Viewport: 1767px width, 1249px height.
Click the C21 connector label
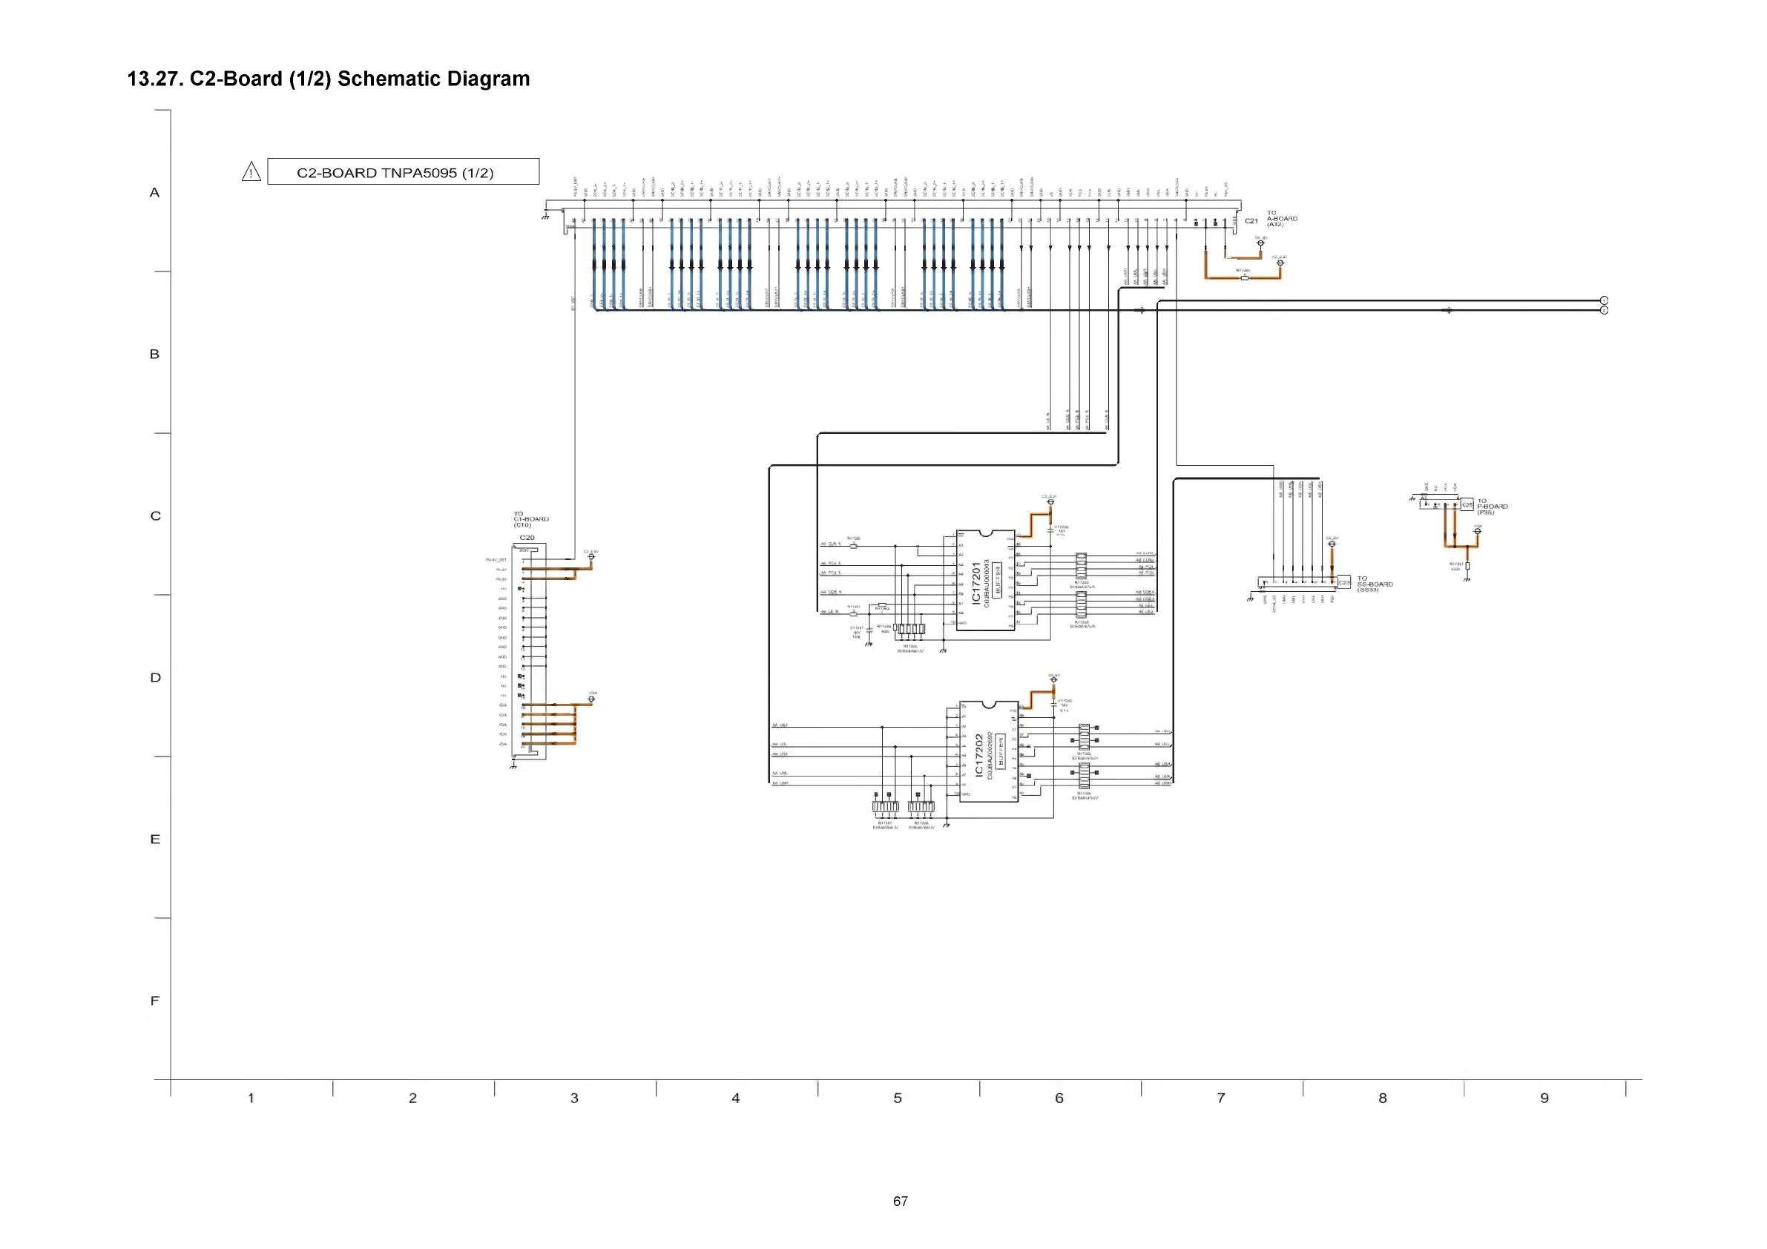point(1251,221)
